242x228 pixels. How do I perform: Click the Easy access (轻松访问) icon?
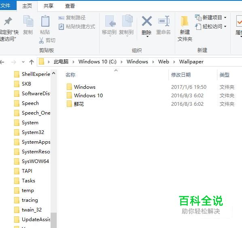tap(198, 27)
